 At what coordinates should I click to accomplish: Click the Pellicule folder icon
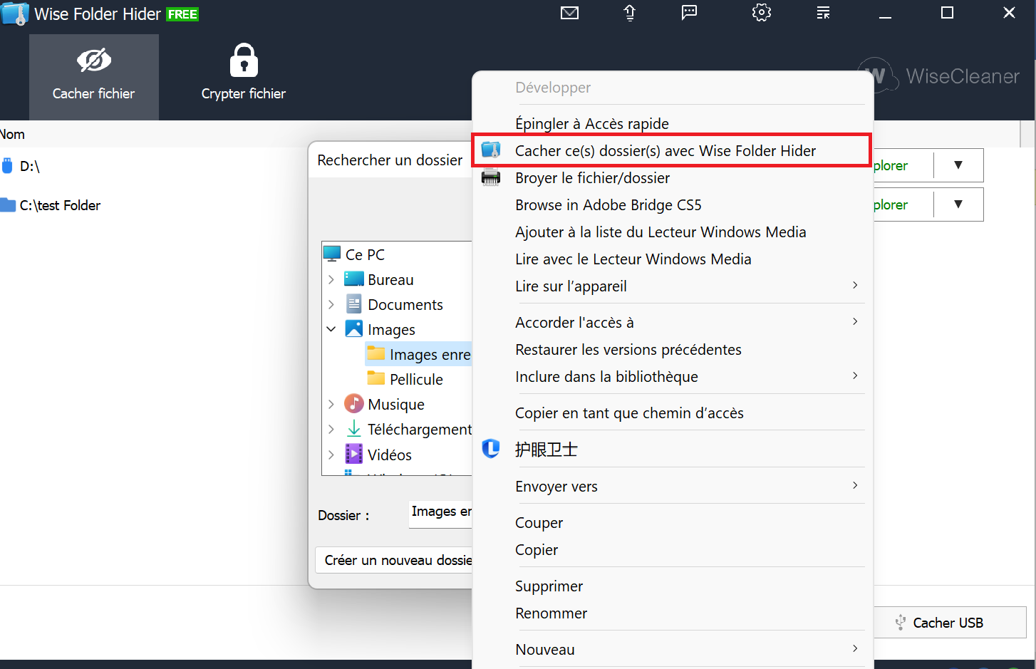[375, 378]
